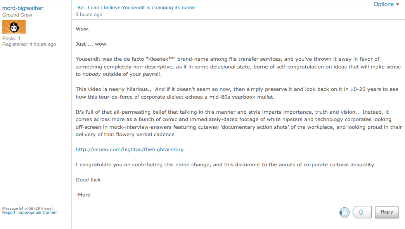Give kudos with the thumbs-up icon
This screenshot has width=405, height=229.
click(x=344, y=212)
